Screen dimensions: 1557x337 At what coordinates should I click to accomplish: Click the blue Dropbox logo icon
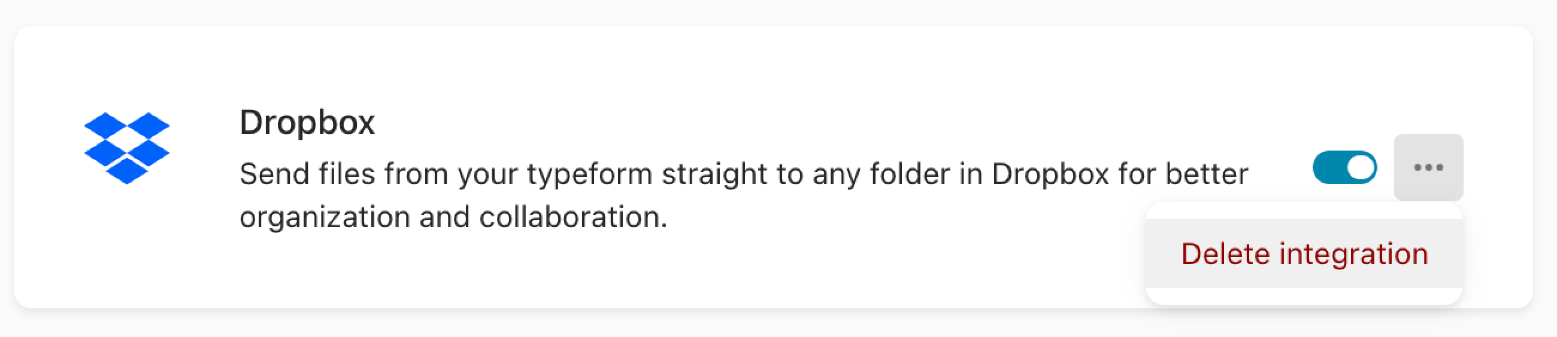tap(127, 148)
